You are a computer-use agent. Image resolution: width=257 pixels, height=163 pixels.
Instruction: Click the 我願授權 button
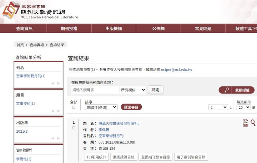(237, 90)
